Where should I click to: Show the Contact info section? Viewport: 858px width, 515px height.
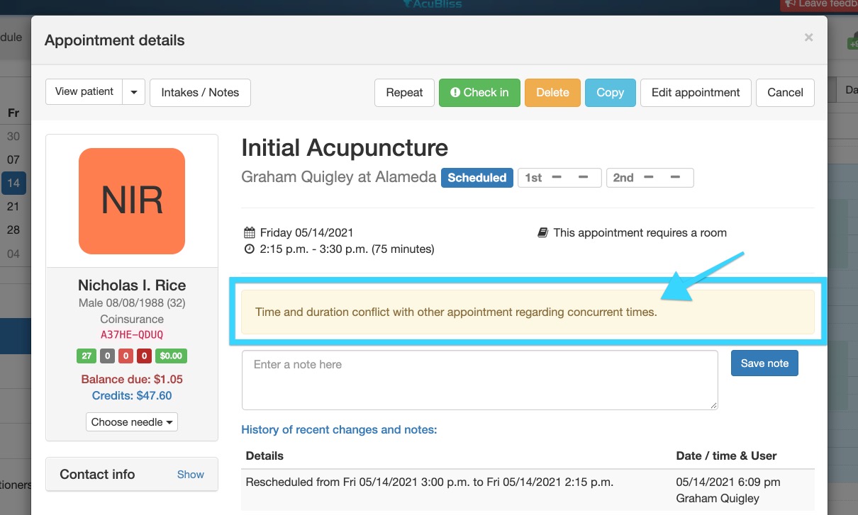(190, 475)
